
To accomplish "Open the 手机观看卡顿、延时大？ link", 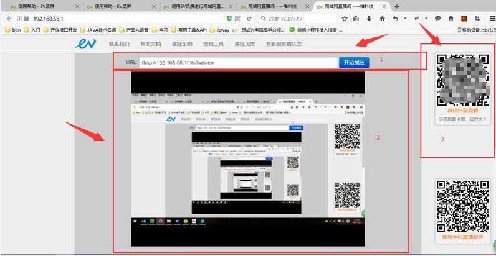I will [x=462, y=119].
